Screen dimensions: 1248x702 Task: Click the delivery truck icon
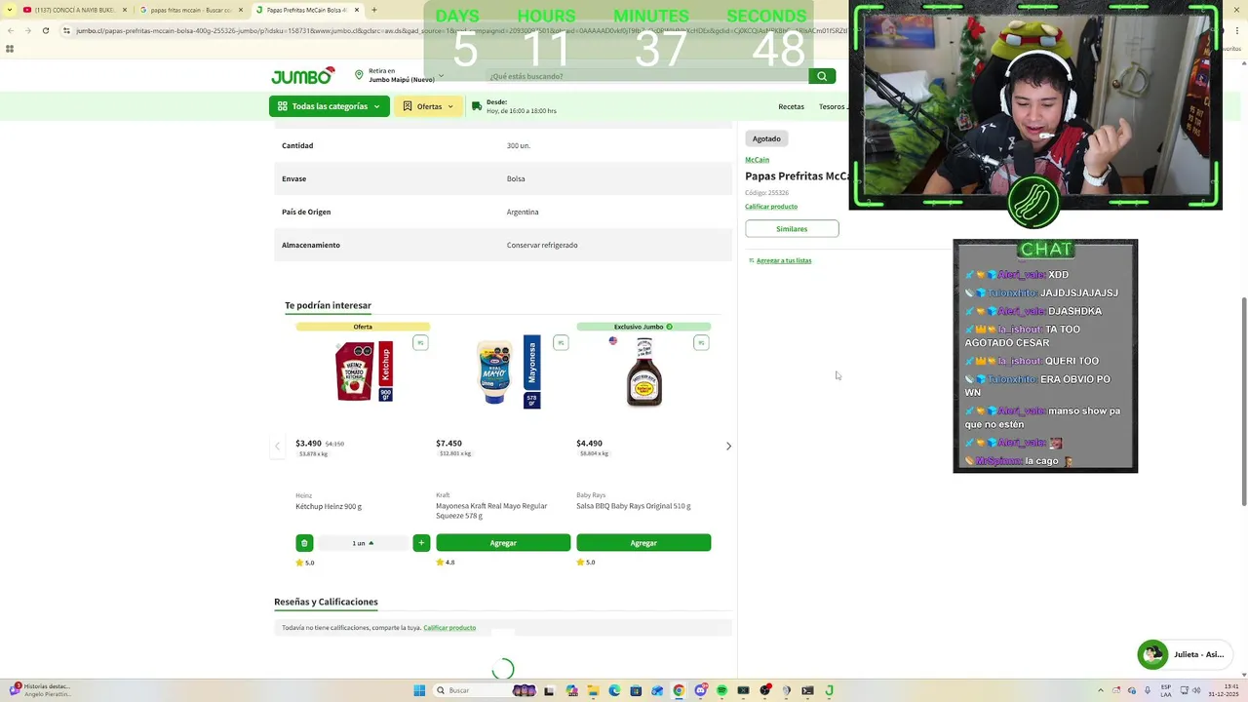(477, 106)
